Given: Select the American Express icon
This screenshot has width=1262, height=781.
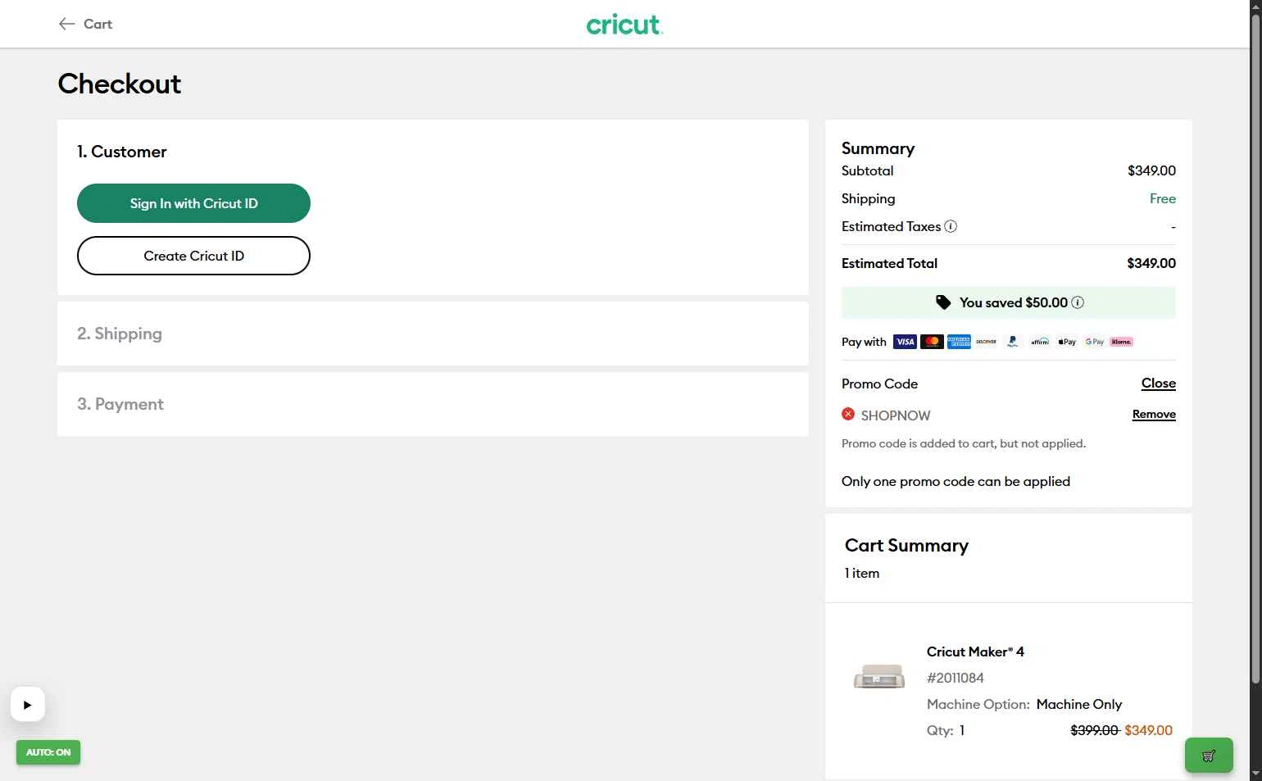Looking at the screenshot, I should tap(959, 342).
